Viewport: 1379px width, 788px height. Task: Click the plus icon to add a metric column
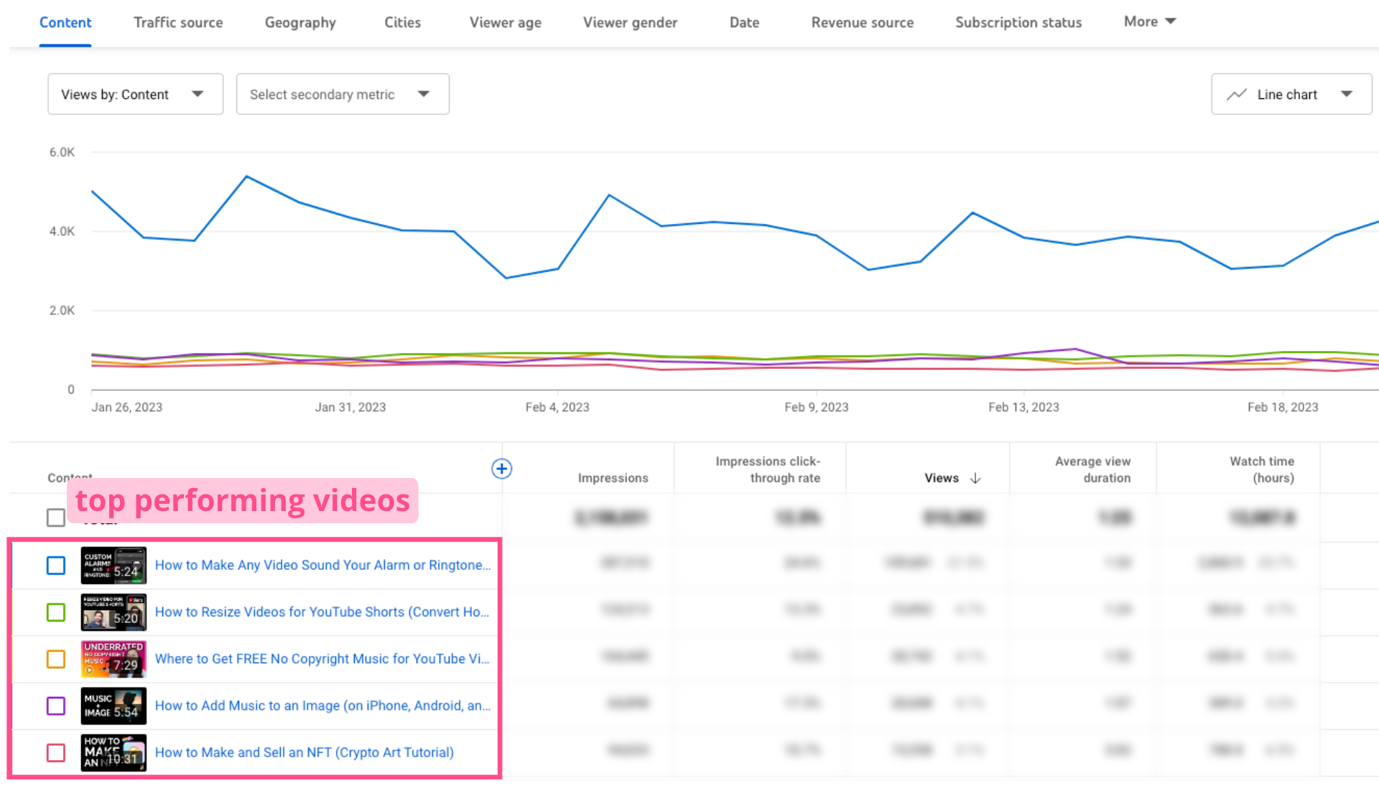pos(501,469)
